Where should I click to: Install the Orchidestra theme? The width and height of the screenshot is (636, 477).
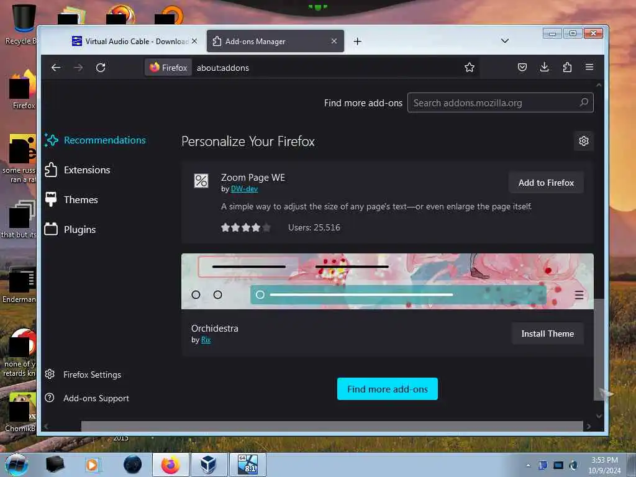coord(547,334)
